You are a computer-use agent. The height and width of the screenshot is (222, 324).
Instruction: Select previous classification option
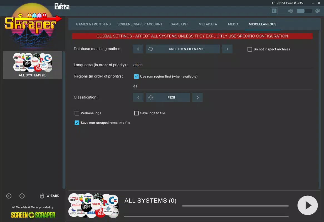click(x=138, y=97)
